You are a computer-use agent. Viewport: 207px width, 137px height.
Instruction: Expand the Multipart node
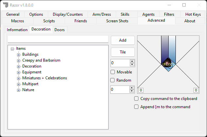[18, 84]
